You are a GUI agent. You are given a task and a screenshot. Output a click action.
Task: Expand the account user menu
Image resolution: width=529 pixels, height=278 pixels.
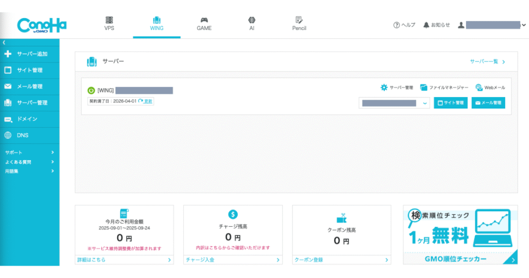(523, 25)
